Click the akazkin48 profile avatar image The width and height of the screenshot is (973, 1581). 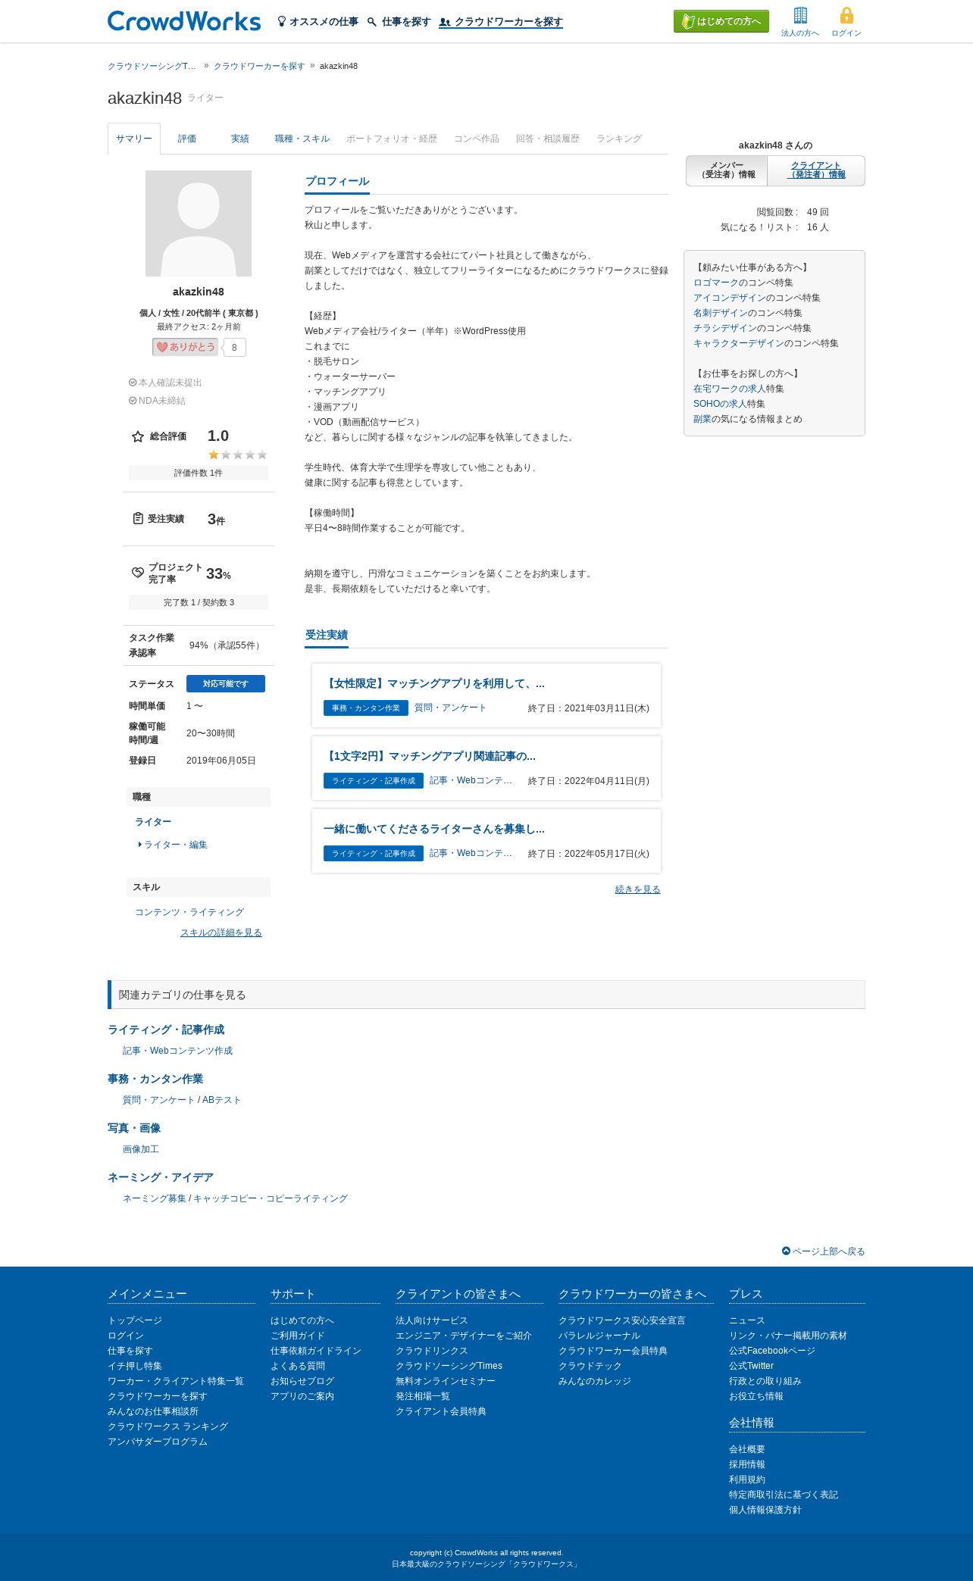coord(199,223)
